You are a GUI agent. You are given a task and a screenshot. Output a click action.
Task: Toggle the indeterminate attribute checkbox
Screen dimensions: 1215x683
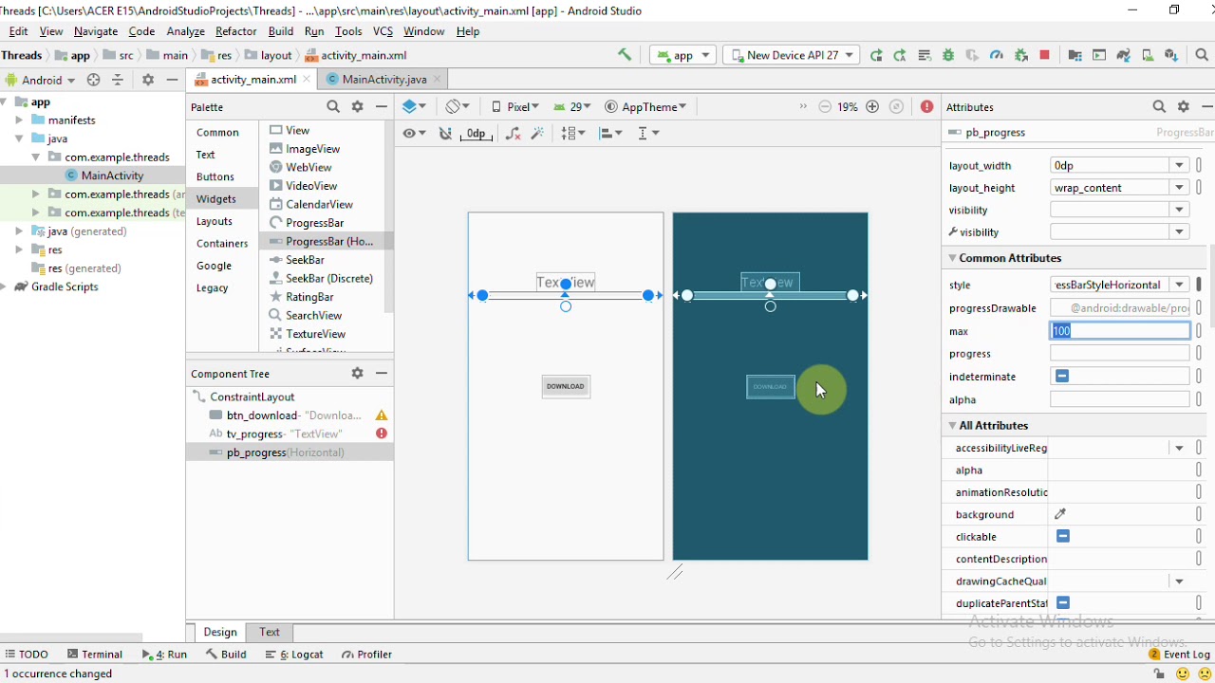[x=1062, y=377]
